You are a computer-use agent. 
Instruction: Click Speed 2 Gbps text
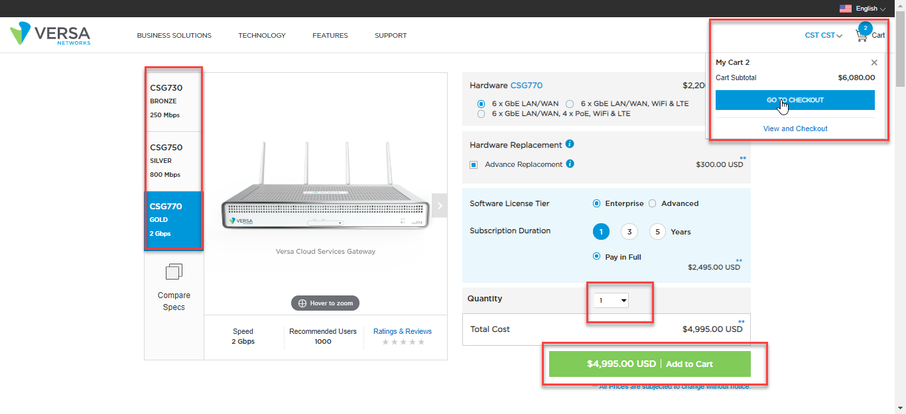click(x=243, y=336)
